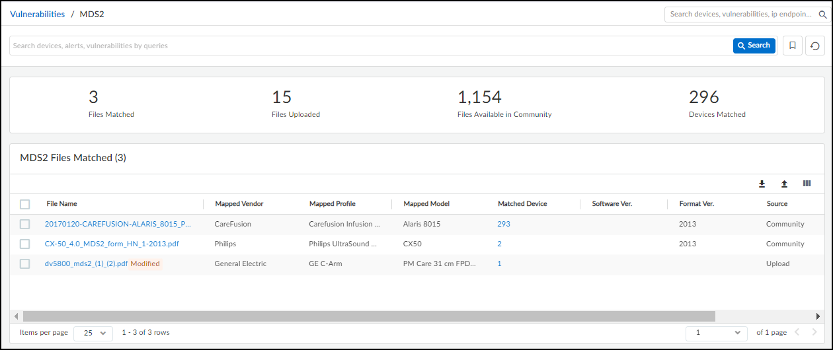Open CX-50_4.0_MDS2_form_HN_1-2013.pdf file link
This screenshot has height=350, width=833.
click(112, 244)
